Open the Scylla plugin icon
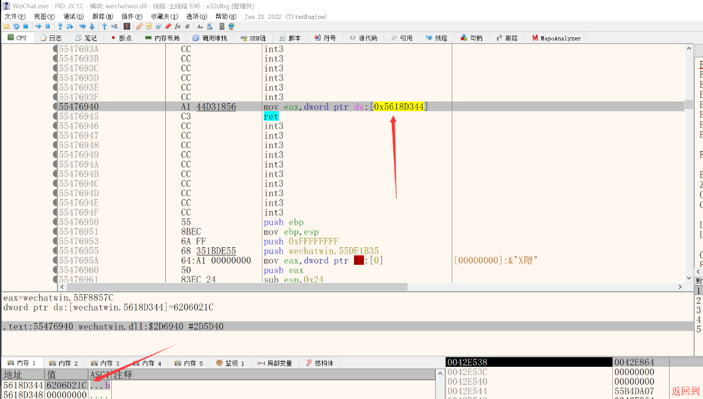This screenshot has height=399, width=703. 127,26
